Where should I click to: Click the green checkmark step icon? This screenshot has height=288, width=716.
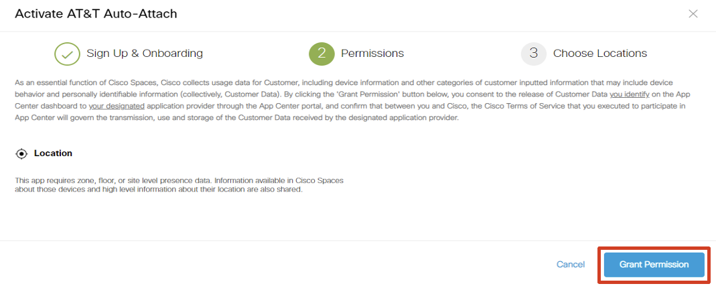67,54
